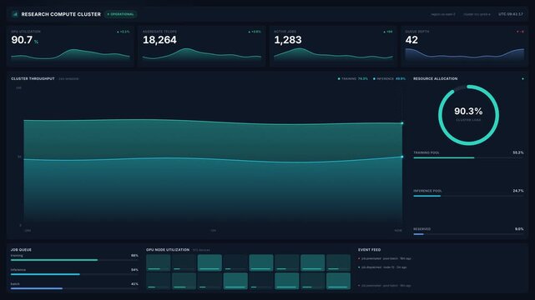Click the Research Compute Cluster title
This screenshot has height=300, width=535.
click(61, 14)
